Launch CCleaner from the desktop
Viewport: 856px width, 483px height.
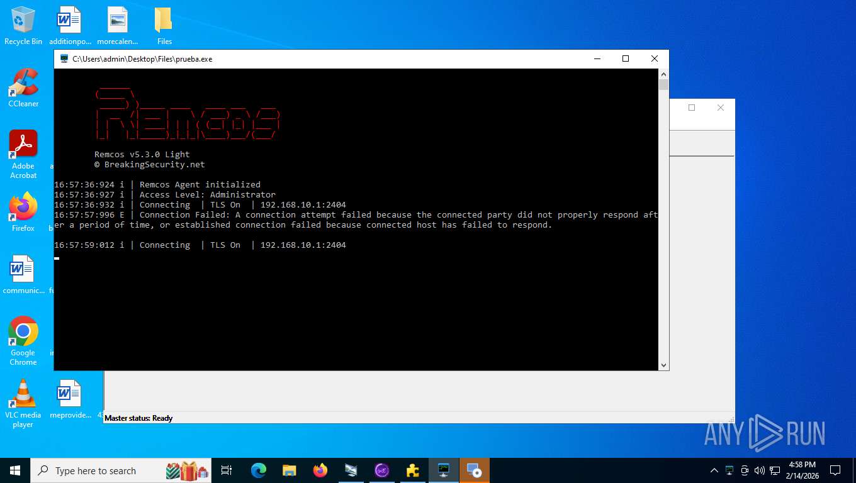(x=23, y=88)
